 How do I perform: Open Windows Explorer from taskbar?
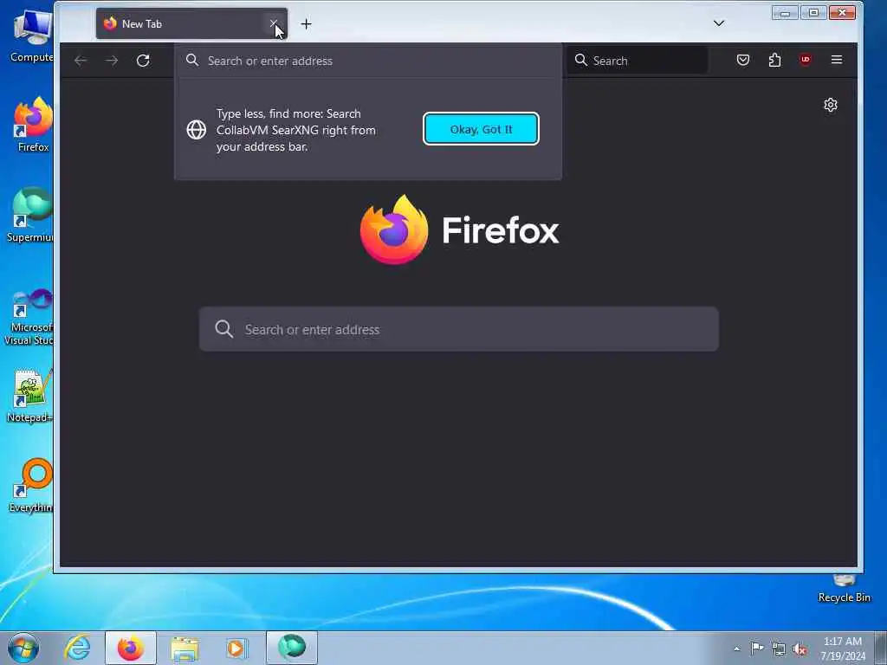[x=185, y=648]
